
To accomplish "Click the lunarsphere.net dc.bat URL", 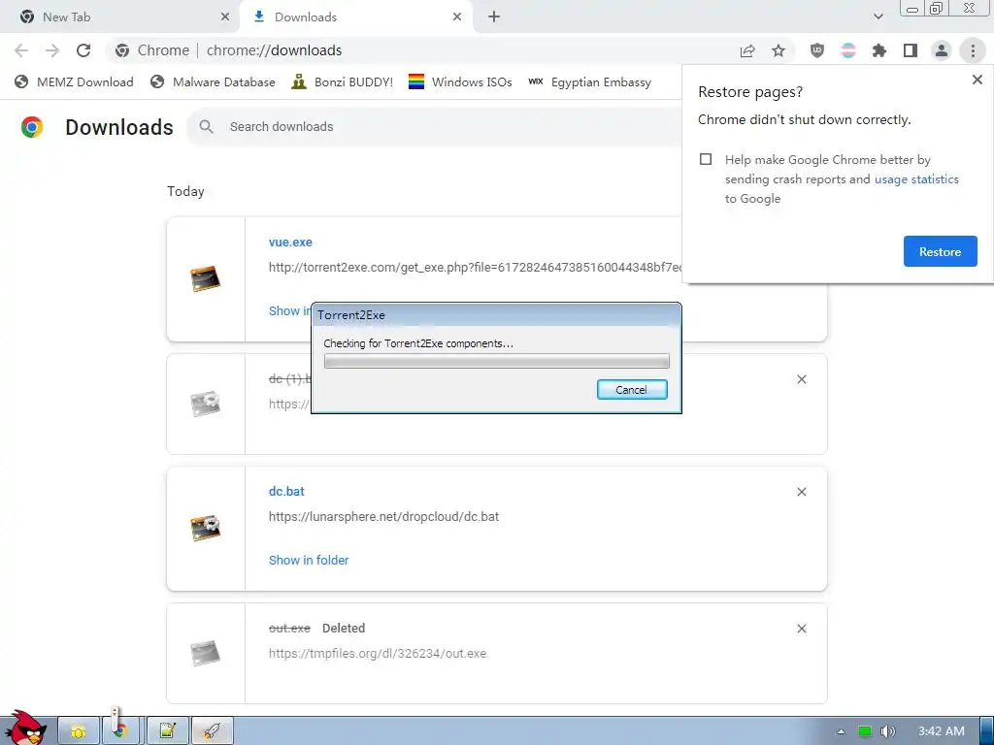I will [383, 517].
